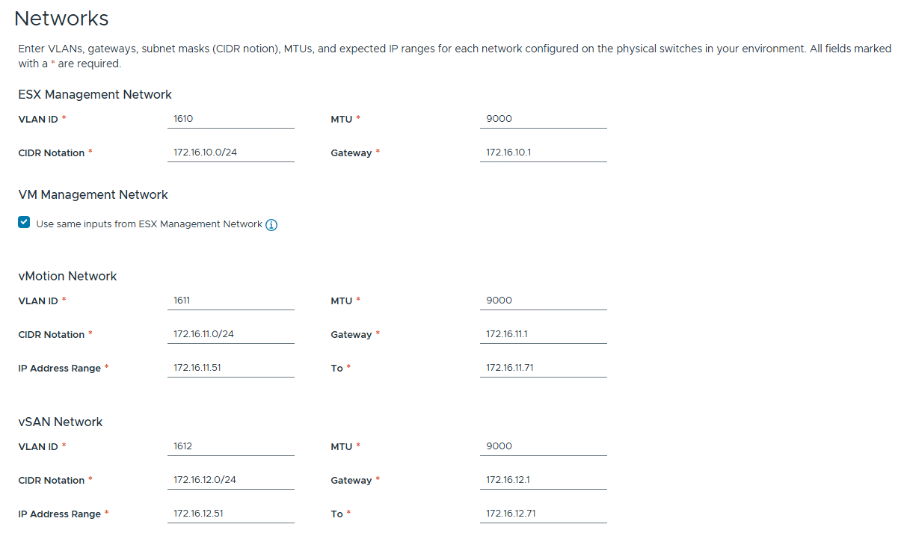901x542 pixels.
Task: Select the ESX Management CIDR Notation field
Action: click(230, 153)
